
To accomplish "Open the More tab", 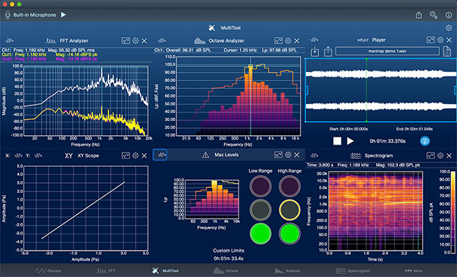I will pyautogui.click(x=413, y=271).
